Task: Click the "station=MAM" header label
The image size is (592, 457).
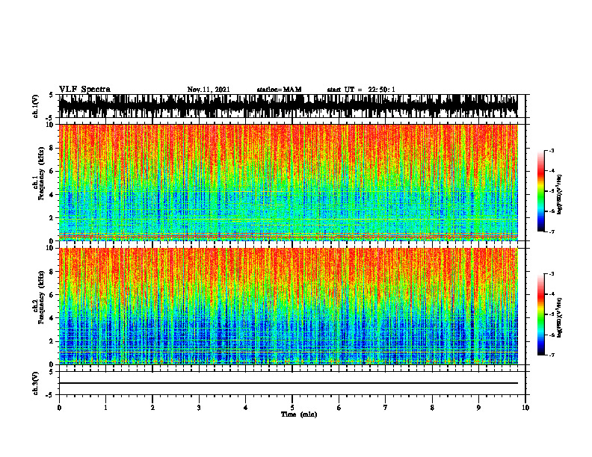Action: (279, 90)
